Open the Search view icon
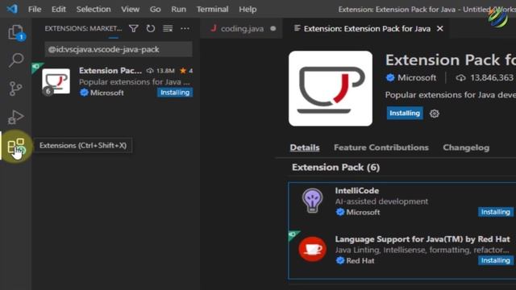This screenshot has width=516, height=290. [x=16, y=60]
